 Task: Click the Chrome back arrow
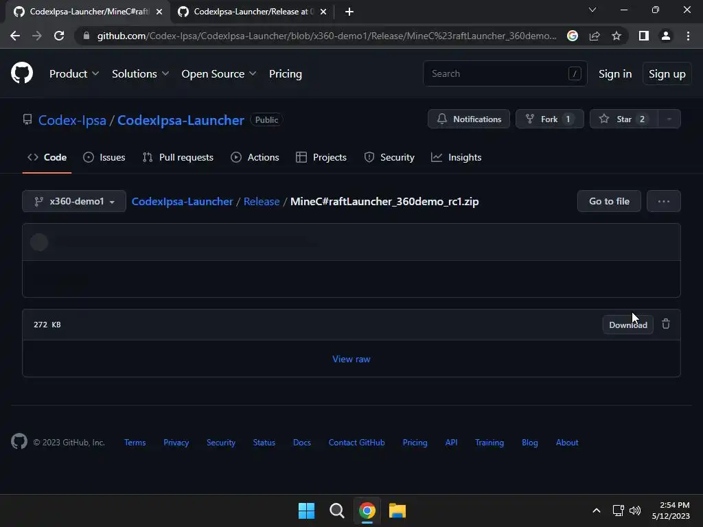point(15,36)
